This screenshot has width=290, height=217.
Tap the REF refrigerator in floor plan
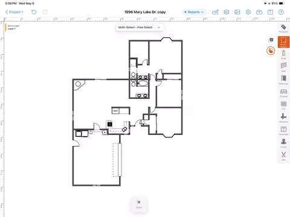115,111
